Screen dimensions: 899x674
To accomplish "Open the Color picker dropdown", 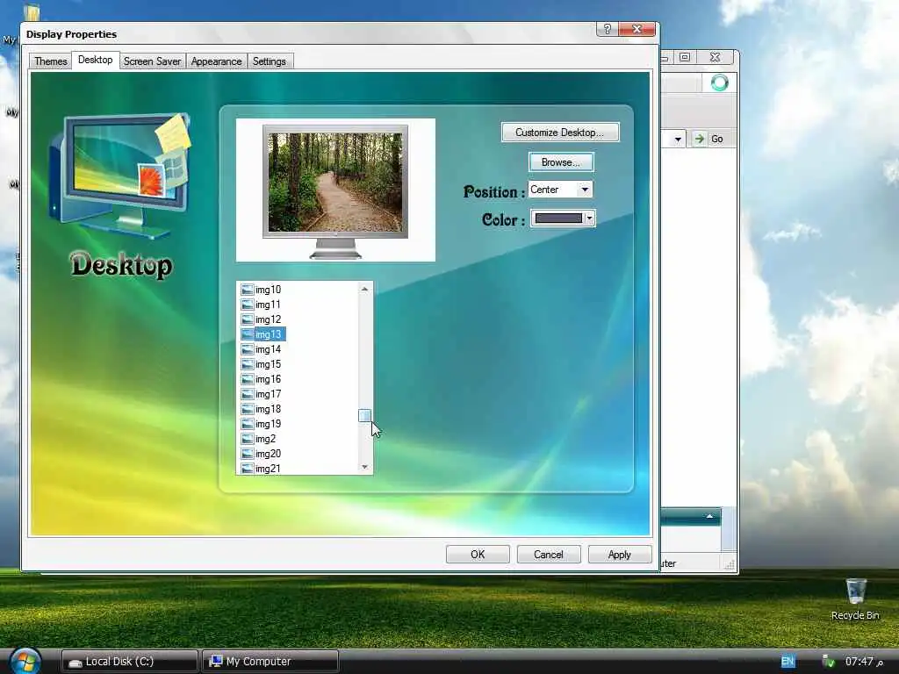I will pyautogui.click(x=563, y=218).
